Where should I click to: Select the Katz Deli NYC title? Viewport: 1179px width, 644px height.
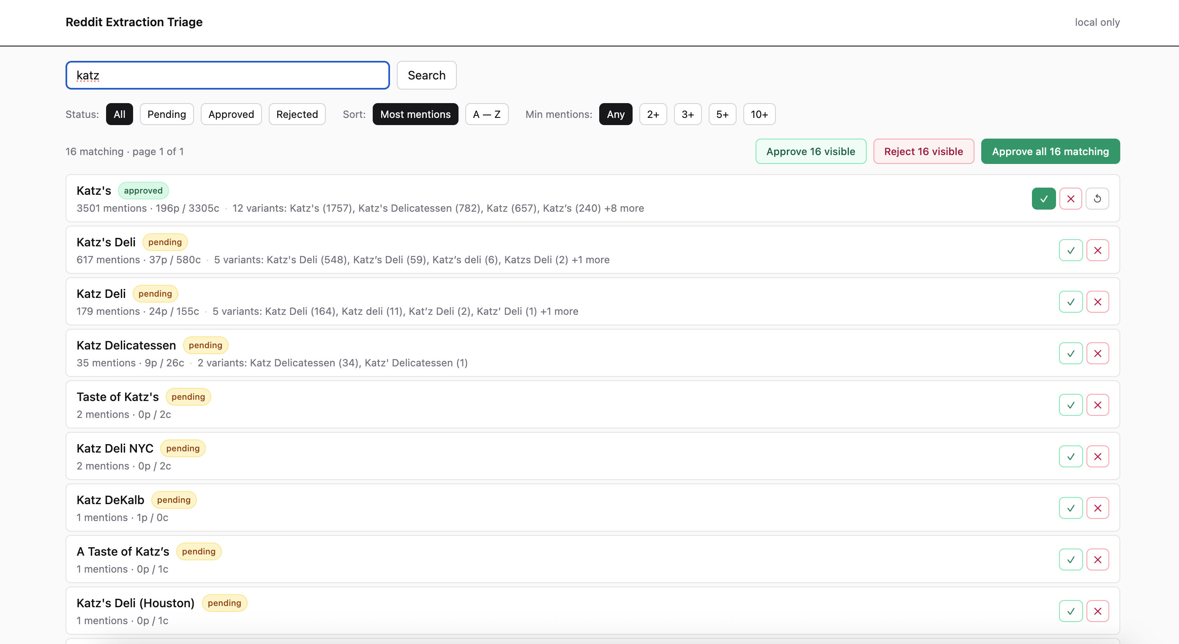115,448
